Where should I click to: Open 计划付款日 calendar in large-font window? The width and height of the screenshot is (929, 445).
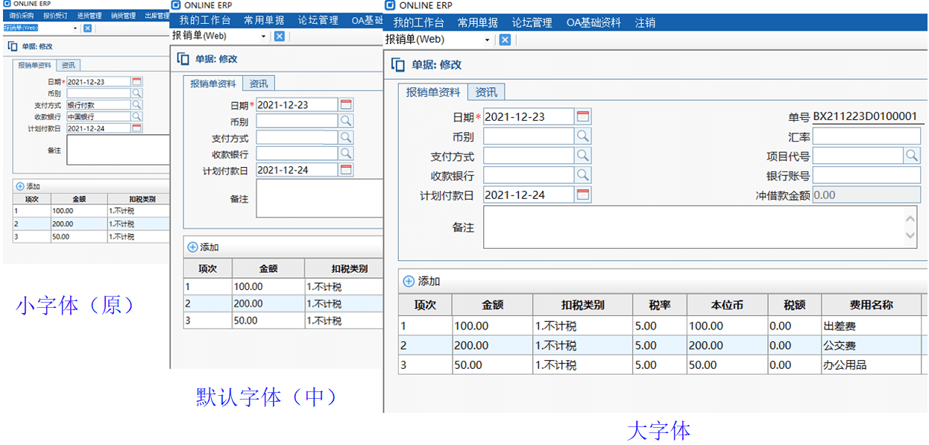click(x=583, y=195)
